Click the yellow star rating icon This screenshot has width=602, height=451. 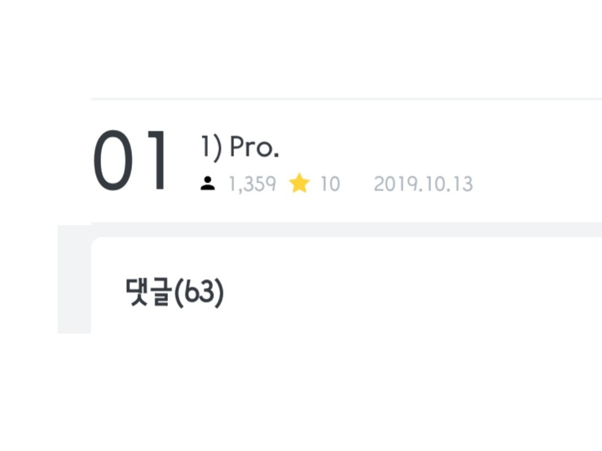click(x=300, y=183)
